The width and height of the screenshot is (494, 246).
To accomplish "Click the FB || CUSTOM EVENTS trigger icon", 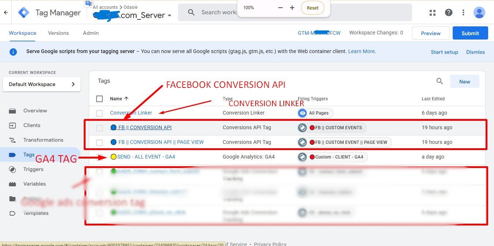I will tap(302, 127).
